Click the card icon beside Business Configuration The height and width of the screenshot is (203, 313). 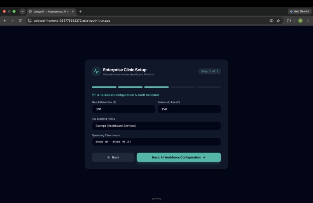94,95
